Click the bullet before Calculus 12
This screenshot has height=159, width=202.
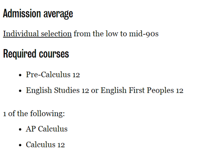tap(20, 145)
